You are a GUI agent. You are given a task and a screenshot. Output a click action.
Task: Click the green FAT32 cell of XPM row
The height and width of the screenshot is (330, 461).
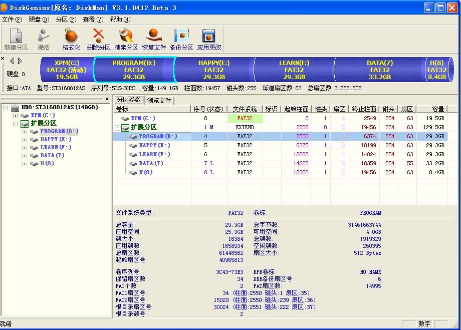click(x=245, y=118)
